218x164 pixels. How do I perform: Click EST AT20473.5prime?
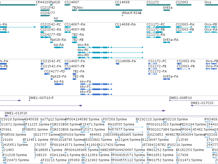[5, 163]
